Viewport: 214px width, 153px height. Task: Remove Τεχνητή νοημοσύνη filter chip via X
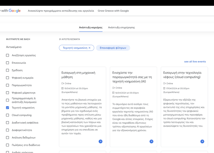coord(89,48)
